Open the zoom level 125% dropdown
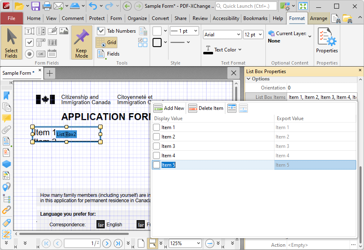The image size is (364, 250). 185,243
